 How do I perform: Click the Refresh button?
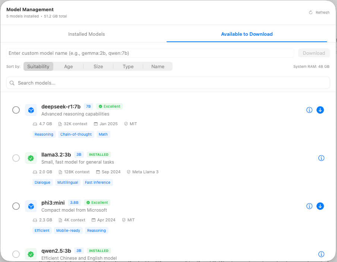pos(319,12)
